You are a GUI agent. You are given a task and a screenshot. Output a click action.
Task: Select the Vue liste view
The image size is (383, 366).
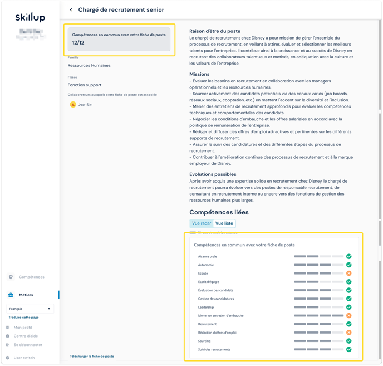coord(224,223)
